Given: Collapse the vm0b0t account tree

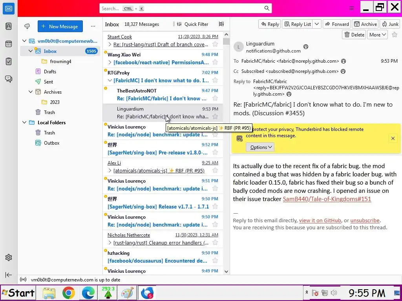Looking at the screenshot, I should pos(24,41).
